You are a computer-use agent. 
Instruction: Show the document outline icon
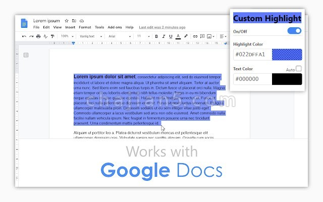point(26,55)
